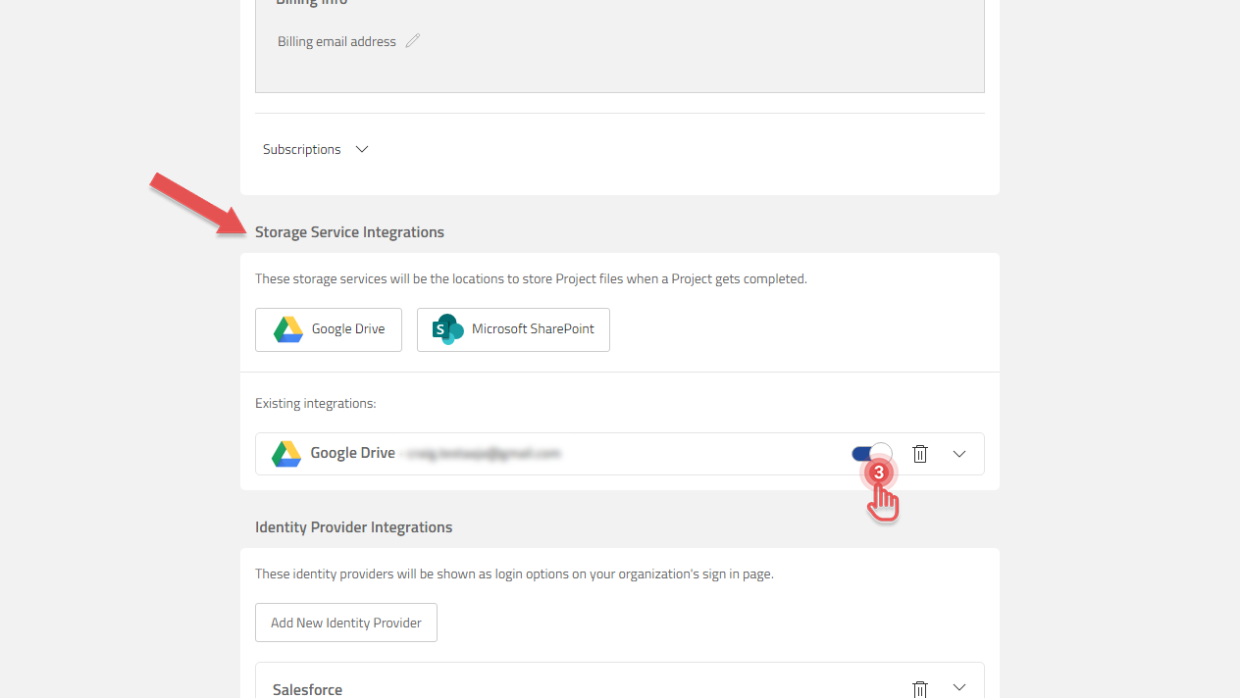The height and width of the screenshot is (698, 1240).
Task: Expand the Subscriptions section
Action: point(361,149)
